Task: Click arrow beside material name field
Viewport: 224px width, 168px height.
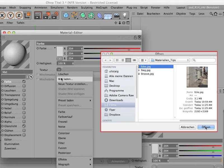Action: point(27,77)
